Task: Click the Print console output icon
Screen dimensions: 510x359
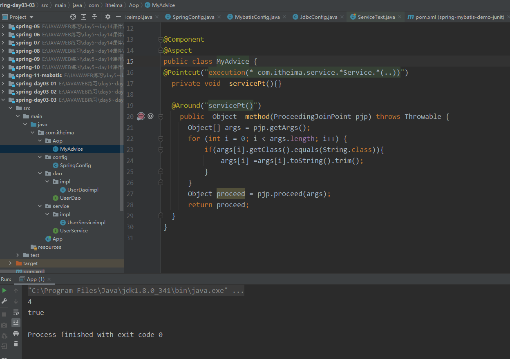Action: click(16, 333)
